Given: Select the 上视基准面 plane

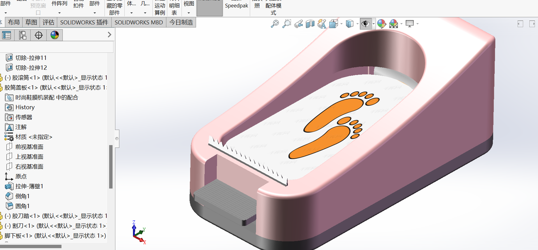Looking at the screenshot, I should coord(29,156).
